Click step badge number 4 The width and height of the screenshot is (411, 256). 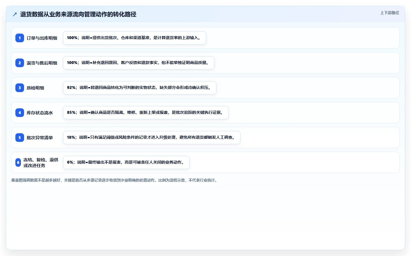point(20,113)
